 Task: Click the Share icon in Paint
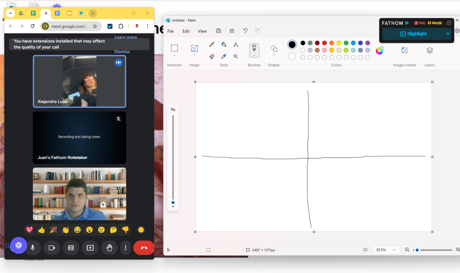tap(232, 31)
